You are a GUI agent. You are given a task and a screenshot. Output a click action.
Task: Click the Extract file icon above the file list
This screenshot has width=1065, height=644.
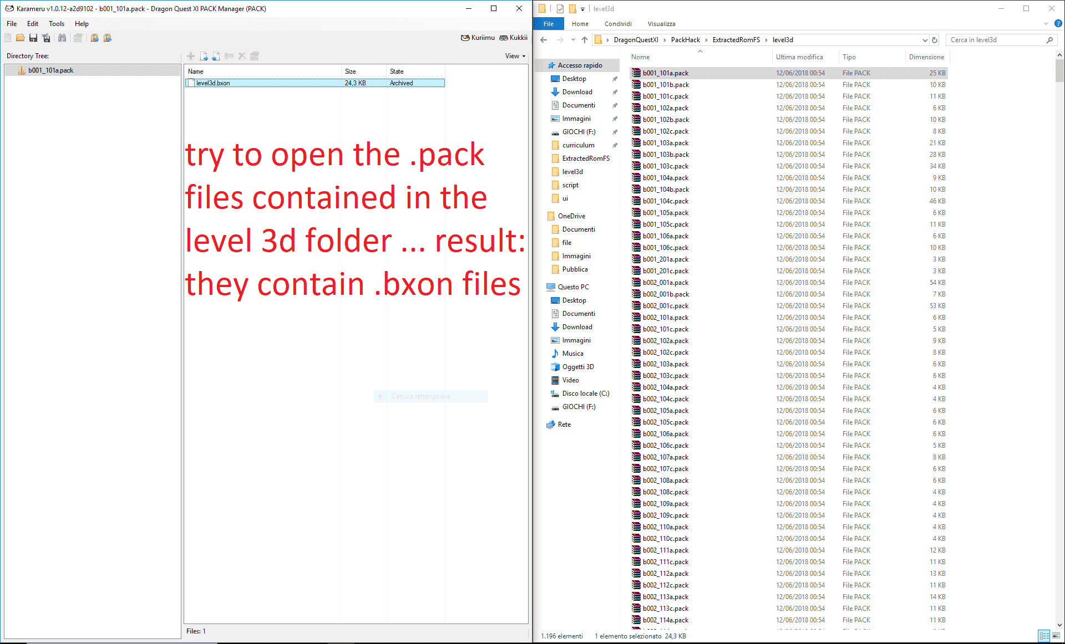coord(204,56)
